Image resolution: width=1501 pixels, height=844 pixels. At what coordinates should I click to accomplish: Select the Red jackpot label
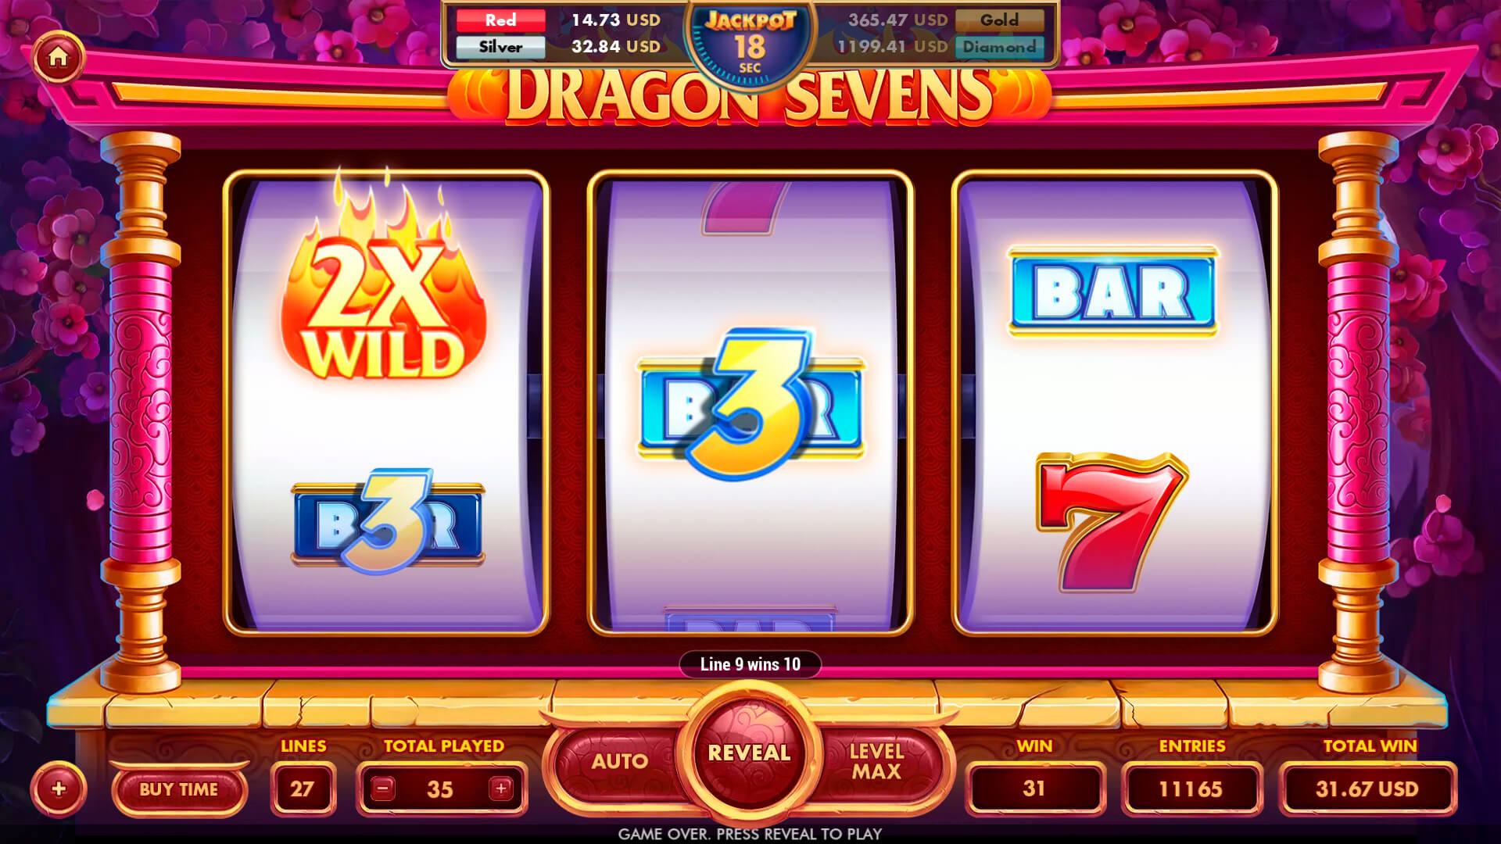[x=500, y=20]
